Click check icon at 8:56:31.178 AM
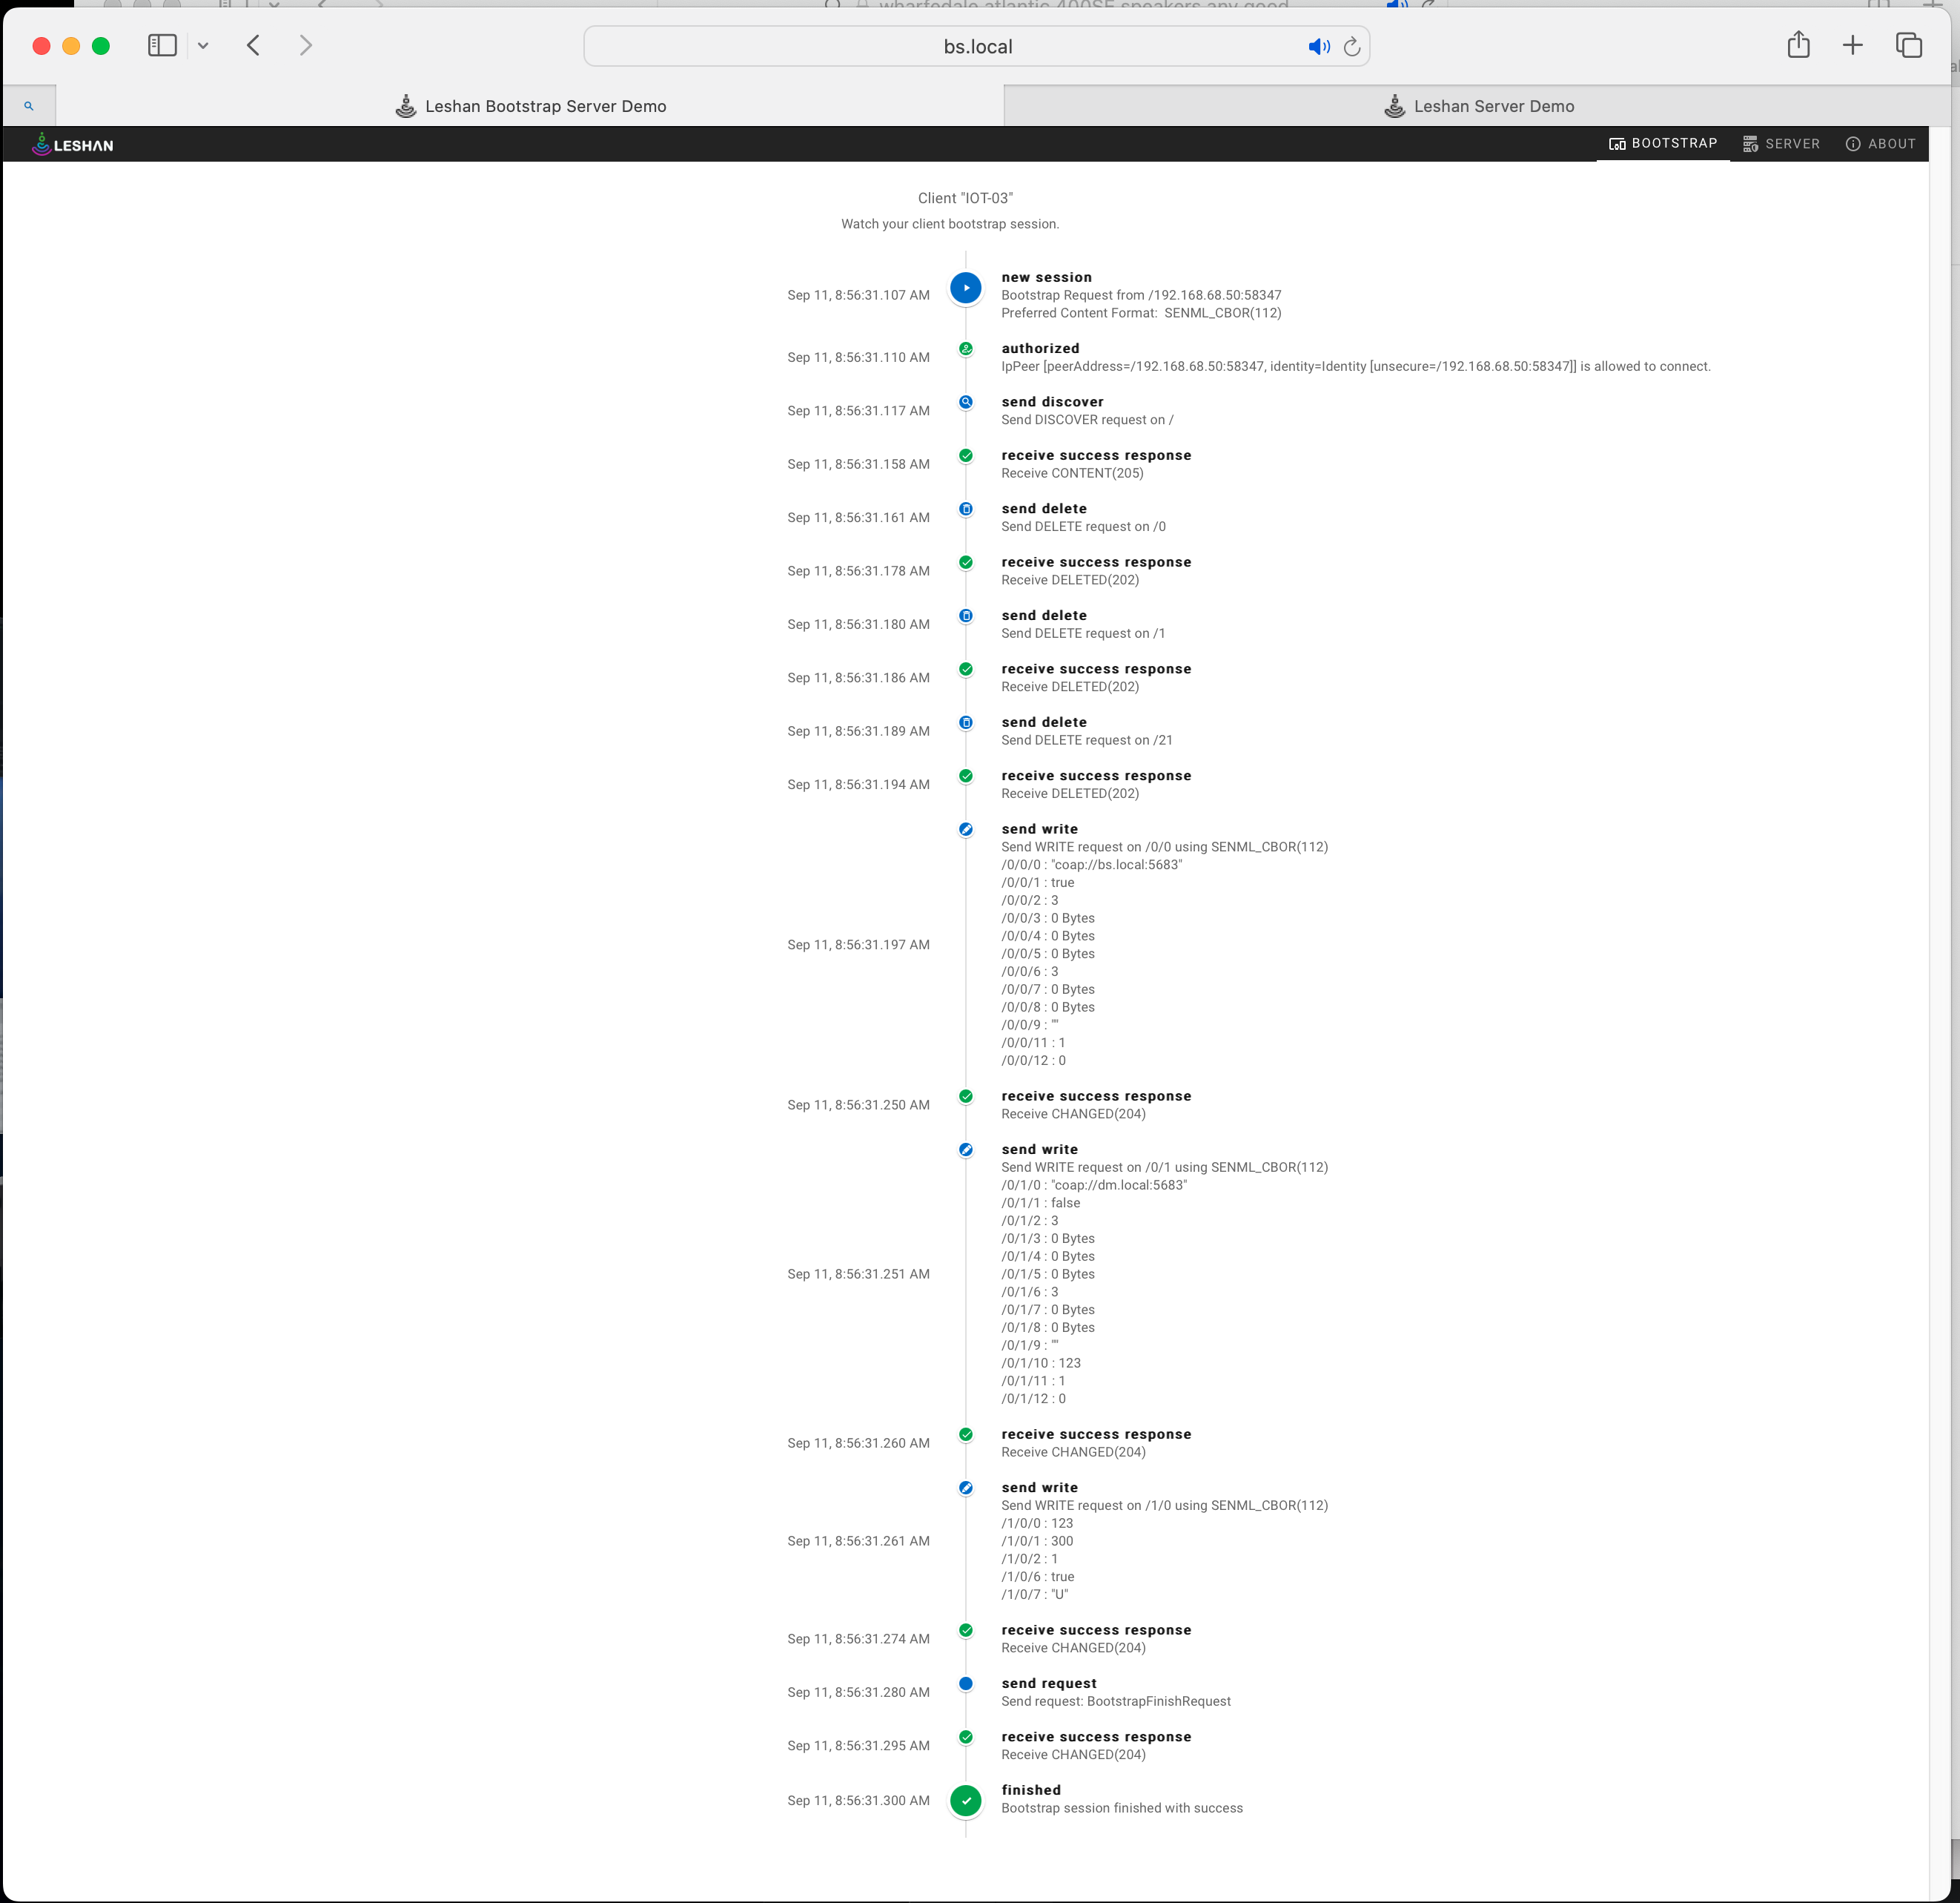This screenshot has height=1903, width=1960. [965, 562]
